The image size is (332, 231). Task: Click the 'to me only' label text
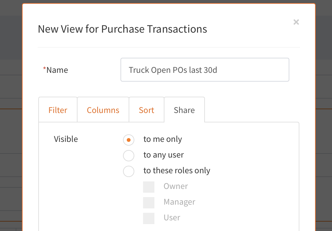tap(163, 139)
